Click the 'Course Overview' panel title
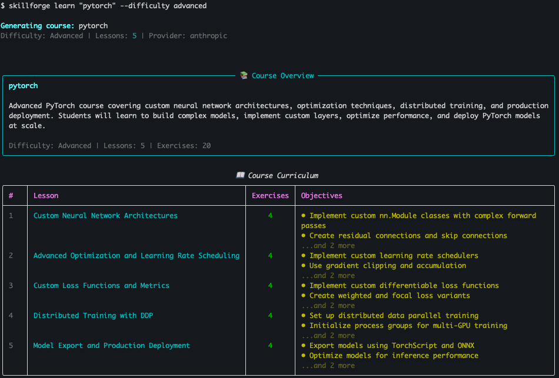559x378 pixels. (282, 75)
